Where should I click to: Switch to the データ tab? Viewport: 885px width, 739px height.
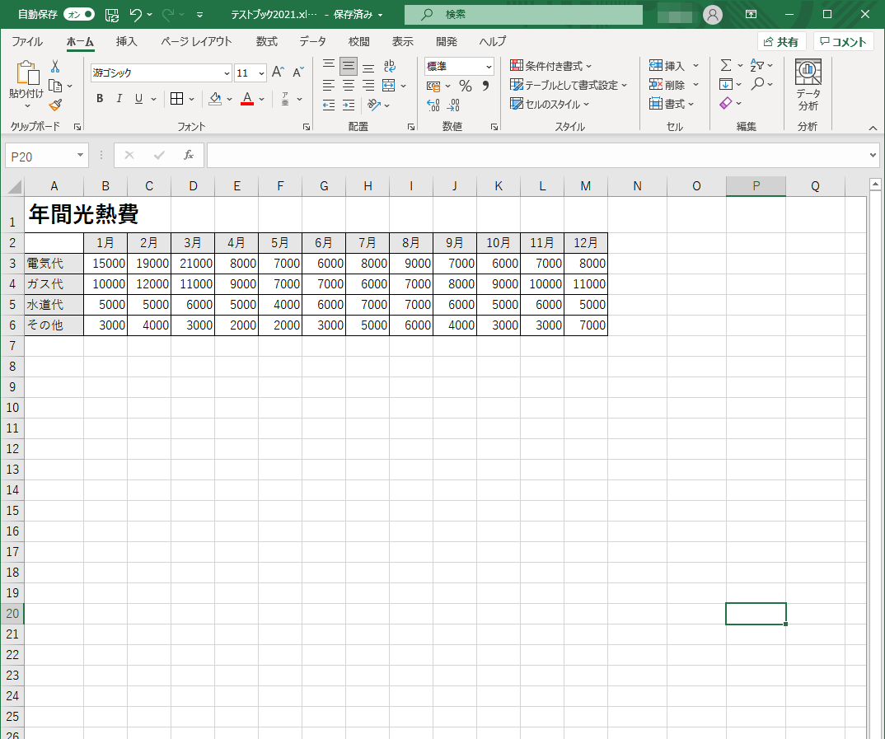pos(312,42)
